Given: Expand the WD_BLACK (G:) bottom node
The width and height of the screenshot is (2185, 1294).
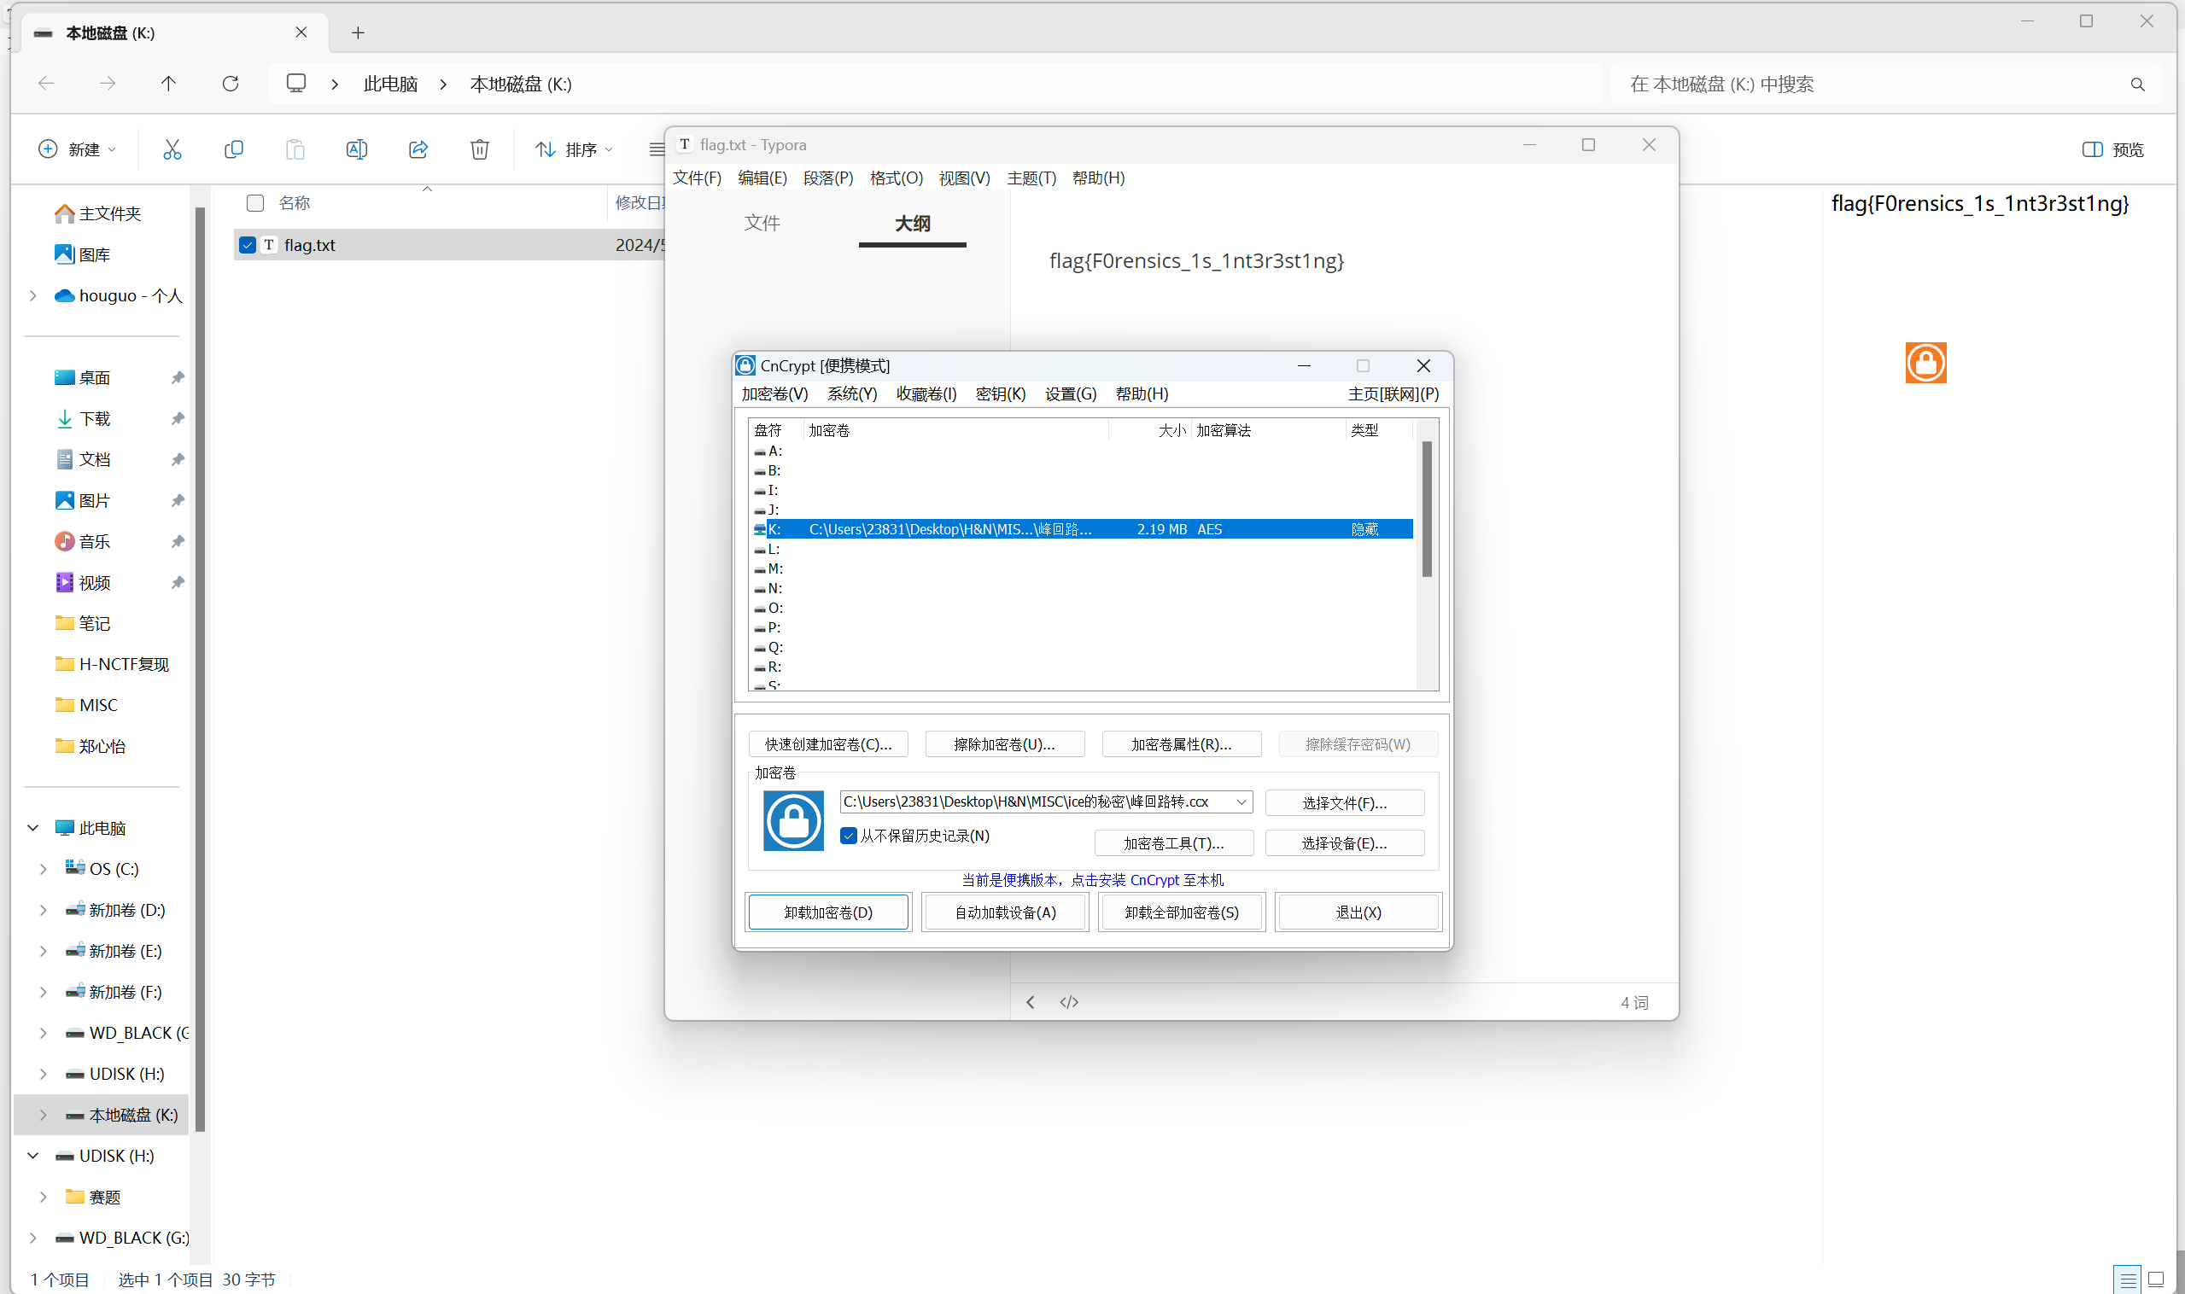Looking at the screenshot, I should tap(33, 1238).
